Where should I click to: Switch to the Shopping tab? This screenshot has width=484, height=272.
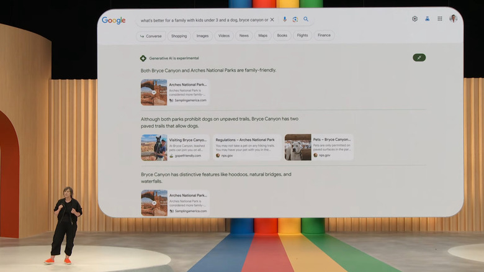click(179, 36)
